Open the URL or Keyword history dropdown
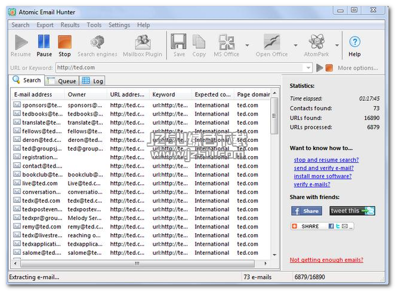The width and height of the screenshot is (395, 291). pyautogui.click(x=308, y=68)
